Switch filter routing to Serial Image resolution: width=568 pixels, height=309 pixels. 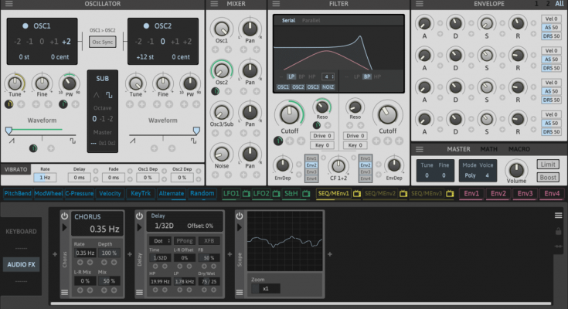[289, 21]
